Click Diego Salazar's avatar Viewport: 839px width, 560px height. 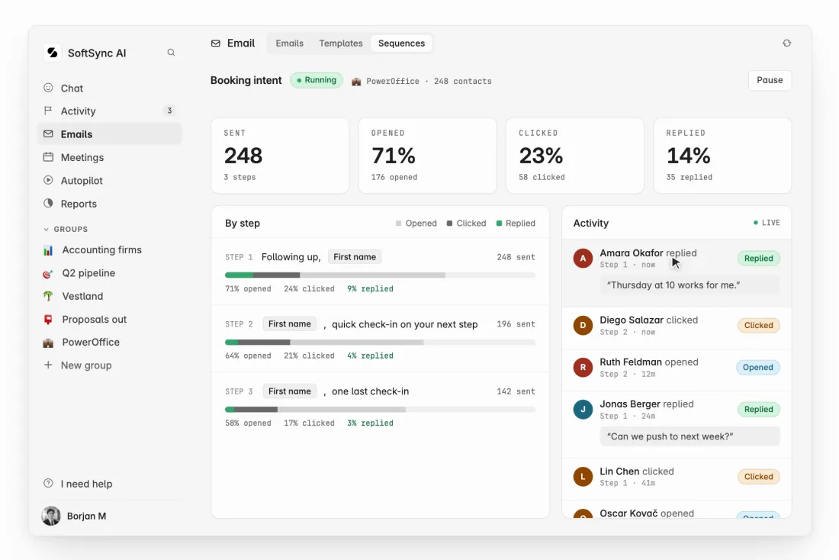pyautogui.click(x=583, y=326)
